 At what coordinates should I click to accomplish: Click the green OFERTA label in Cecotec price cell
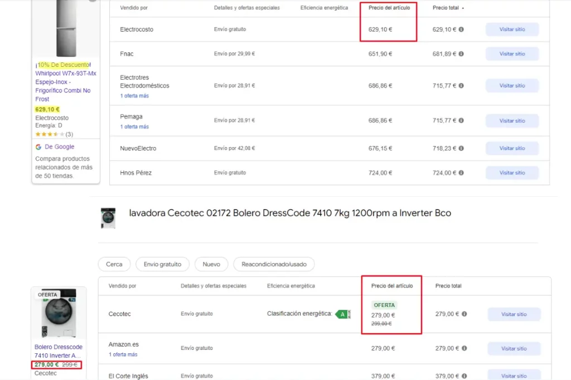point(384,305)
